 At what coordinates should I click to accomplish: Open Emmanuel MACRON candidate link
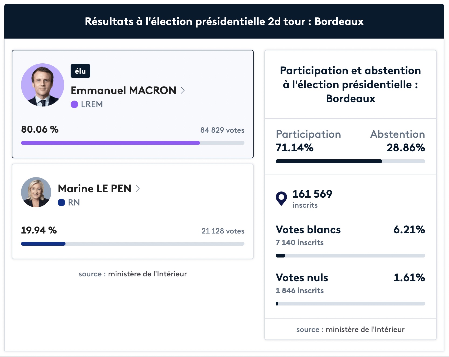pyautogui.click(x=123, y=91)
